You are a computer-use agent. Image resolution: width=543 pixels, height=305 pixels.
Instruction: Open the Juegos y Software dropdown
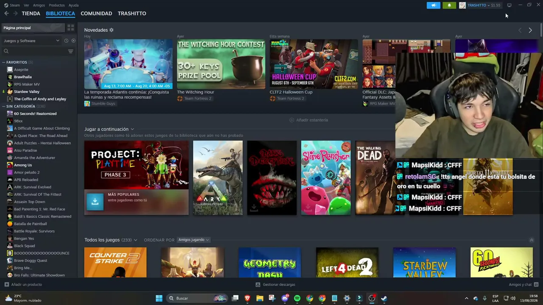click(31, 41)
